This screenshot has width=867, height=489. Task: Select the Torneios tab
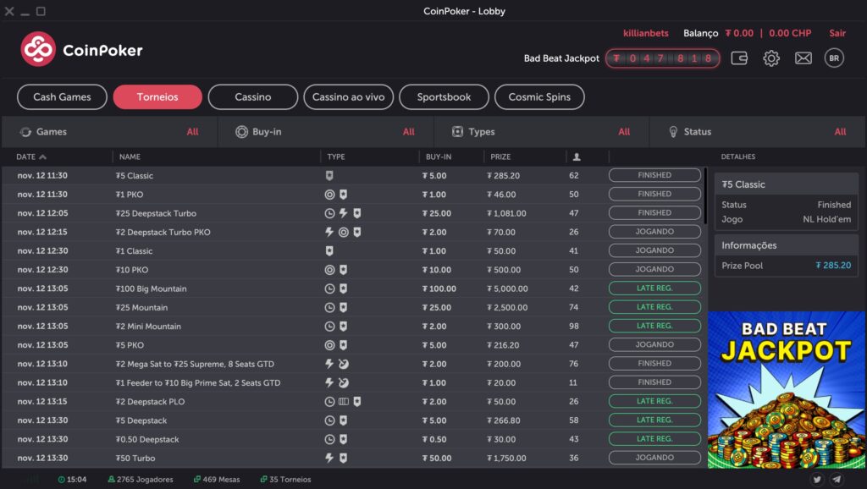coord(157,97)
